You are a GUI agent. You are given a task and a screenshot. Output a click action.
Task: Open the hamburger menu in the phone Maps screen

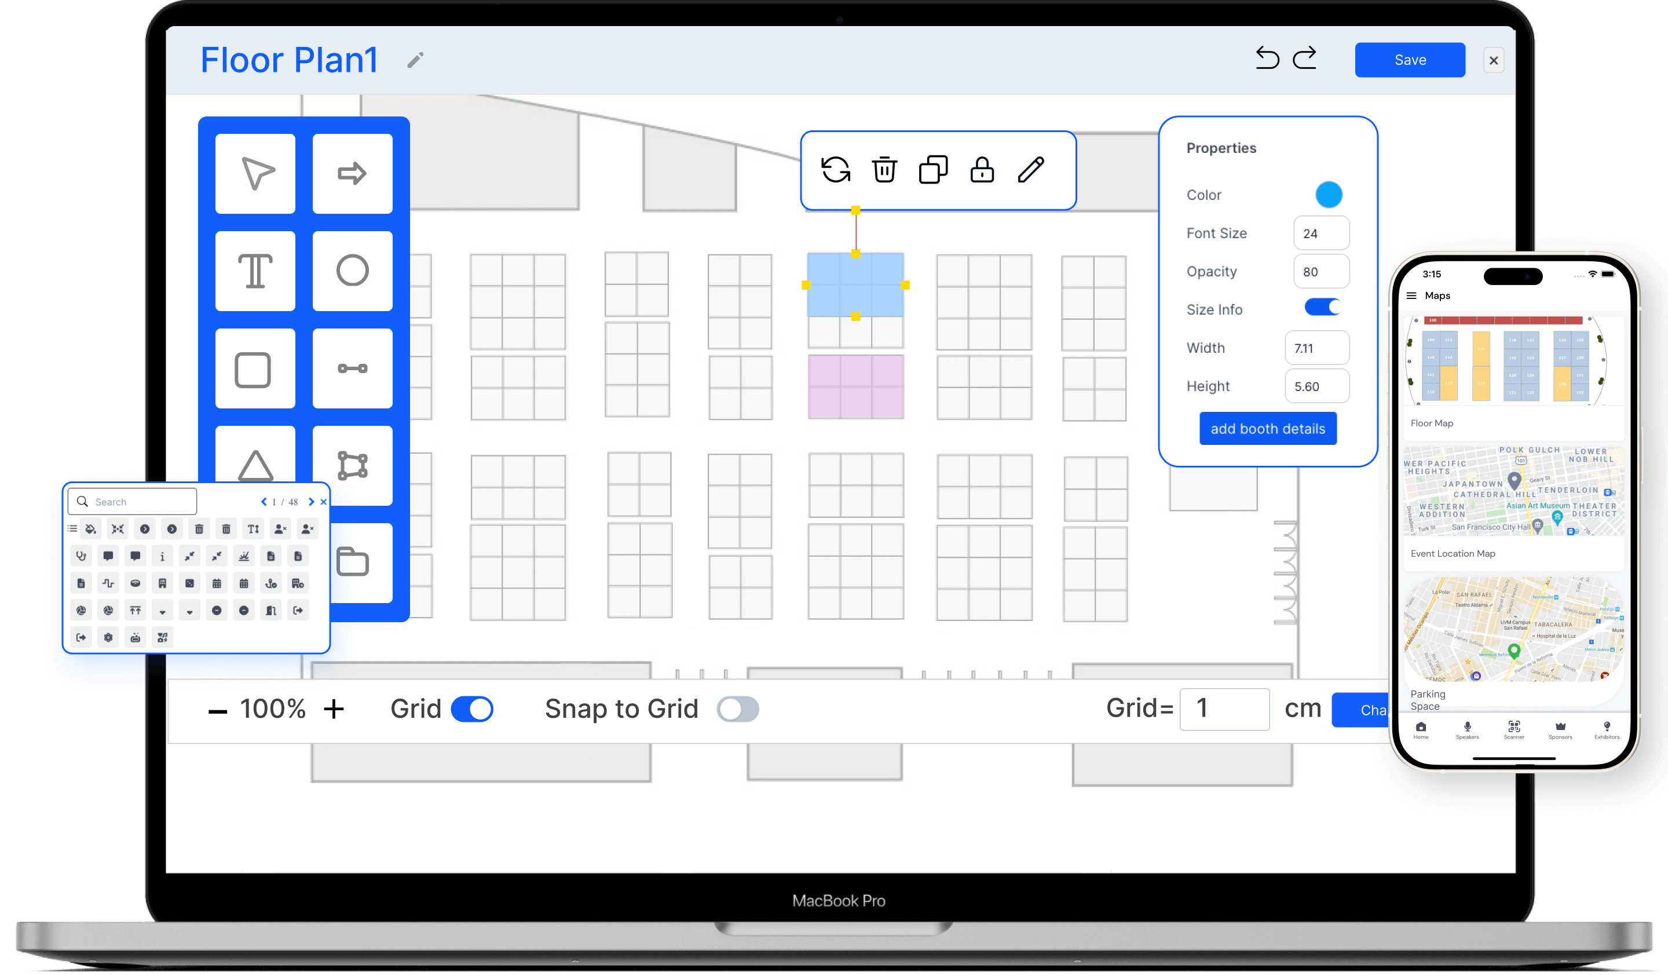[1412, 296]
